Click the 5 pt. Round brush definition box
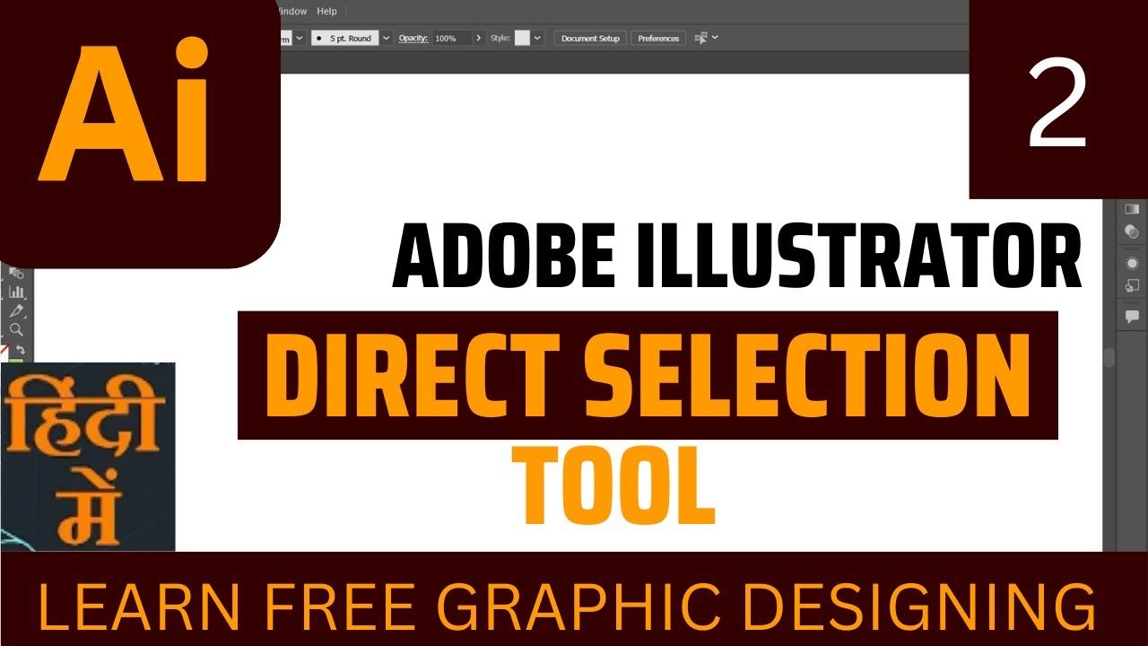 point(345,38)
